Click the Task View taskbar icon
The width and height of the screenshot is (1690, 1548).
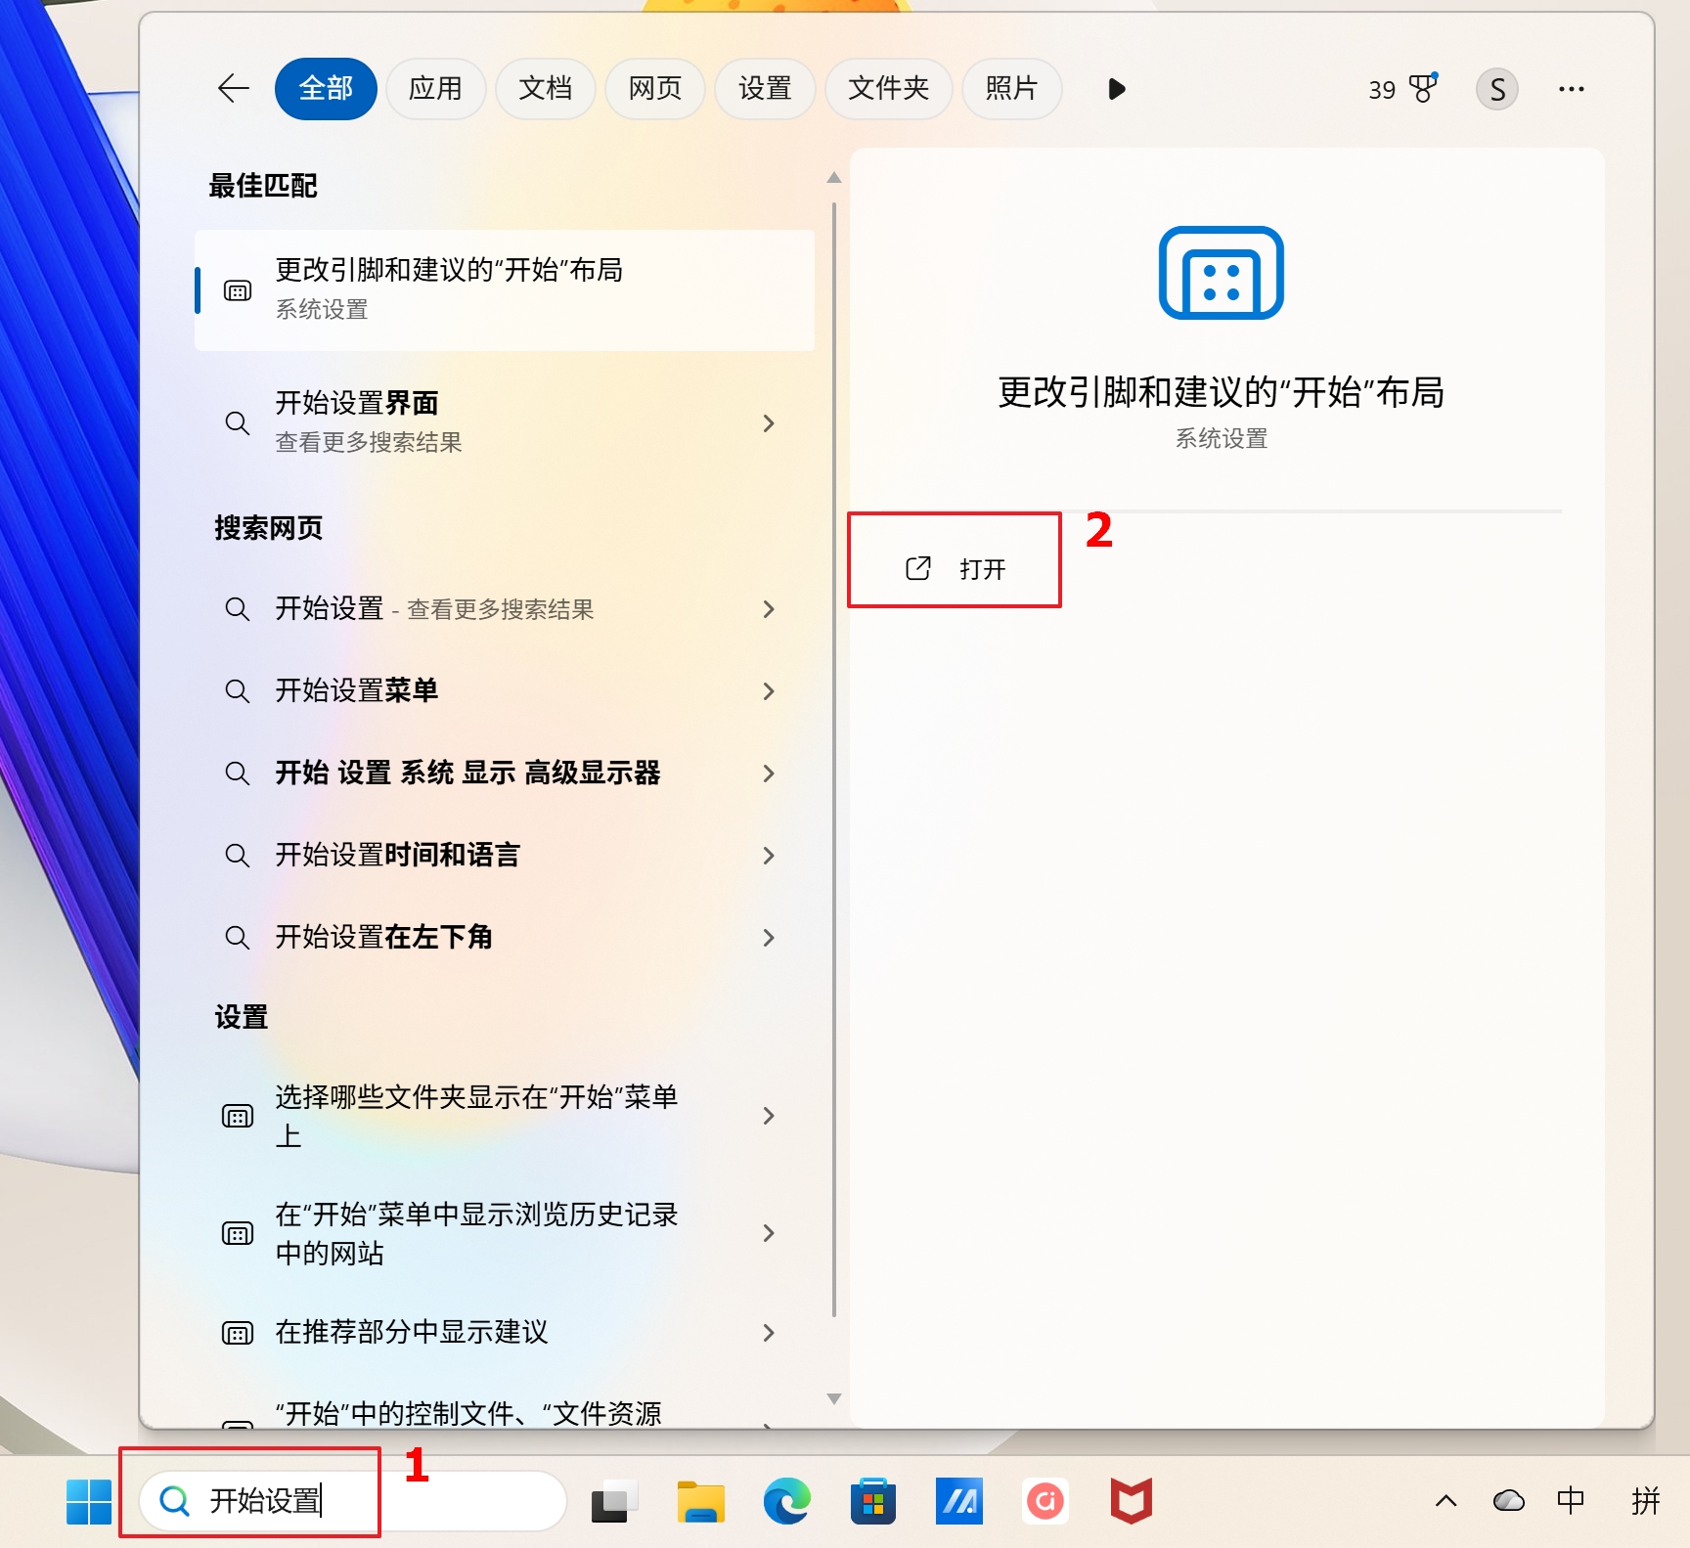(x=614, y=1501)
